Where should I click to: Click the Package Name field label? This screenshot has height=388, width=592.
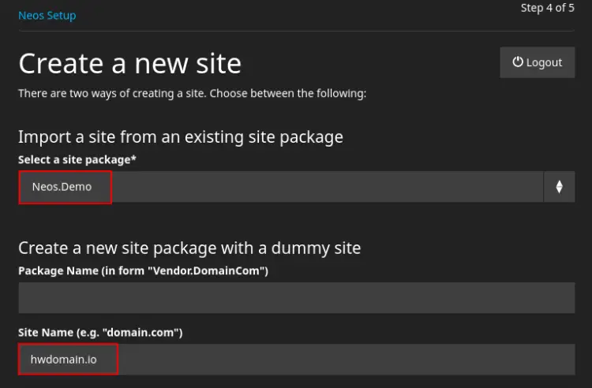coord(143,270)
